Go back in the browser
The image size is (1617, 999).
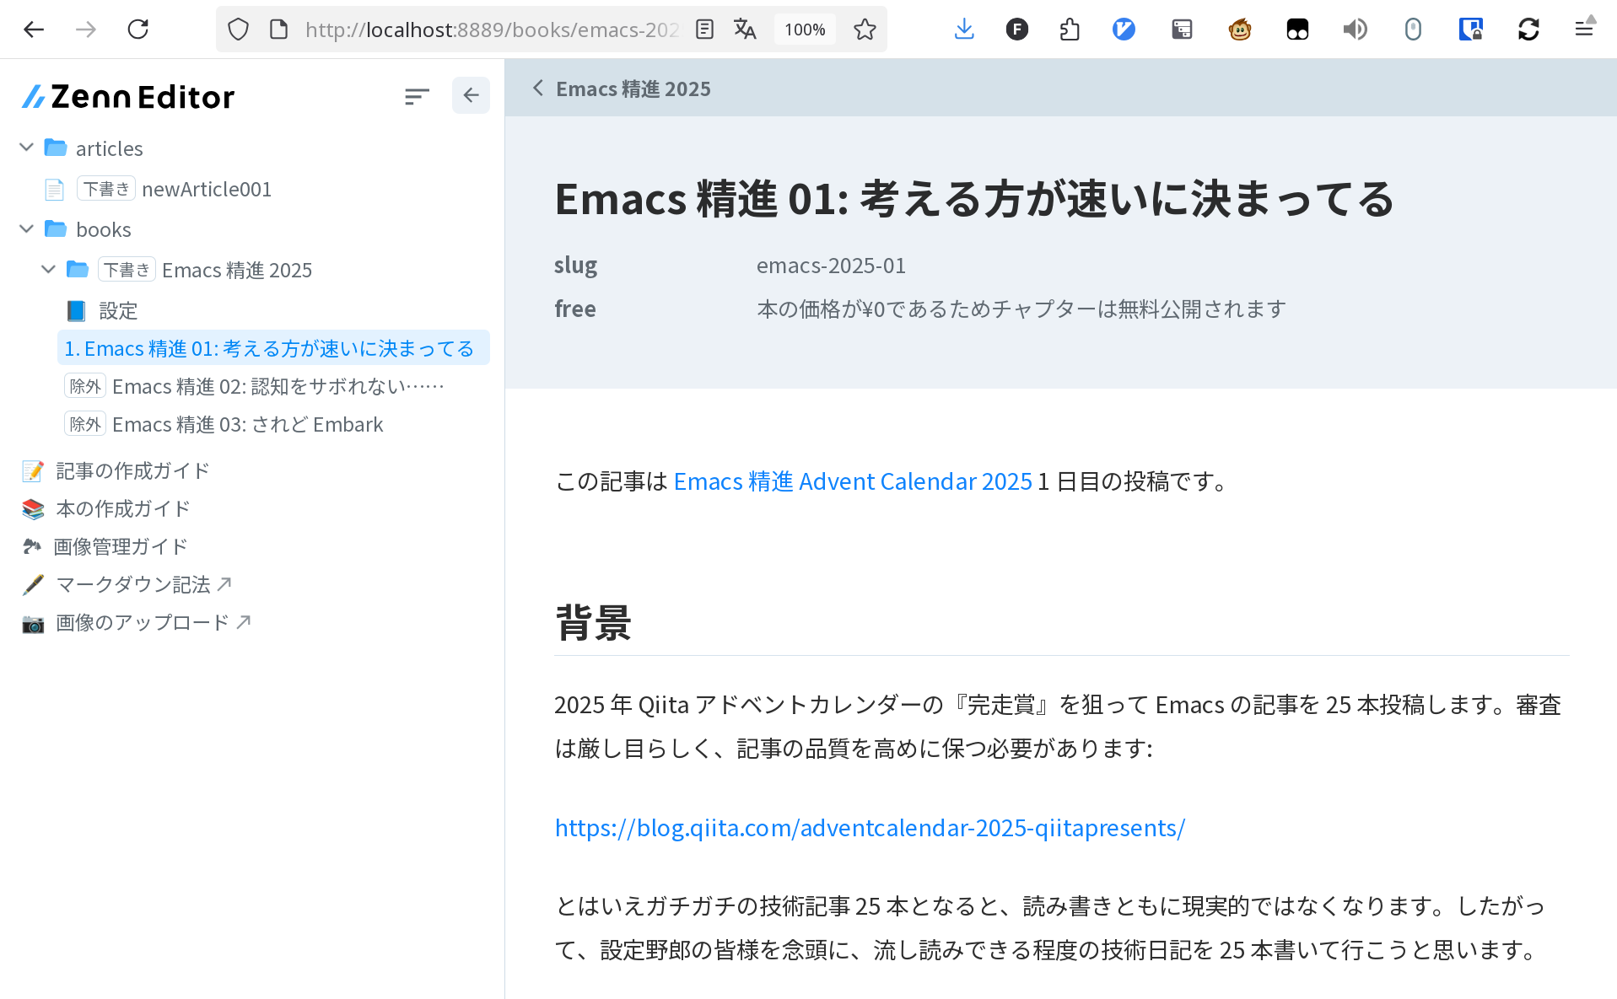tap(34, 30)
